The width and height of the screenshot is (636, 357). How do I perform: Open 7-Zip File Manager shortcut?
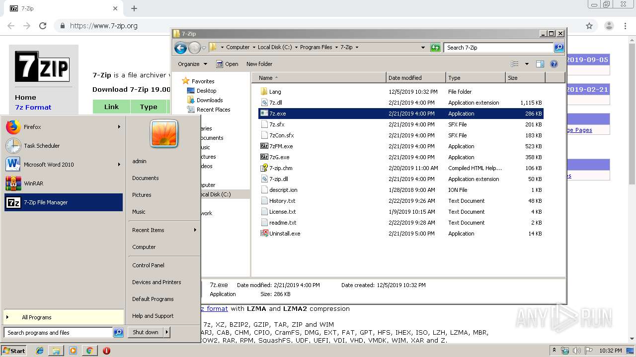click(x=63, y=202)
